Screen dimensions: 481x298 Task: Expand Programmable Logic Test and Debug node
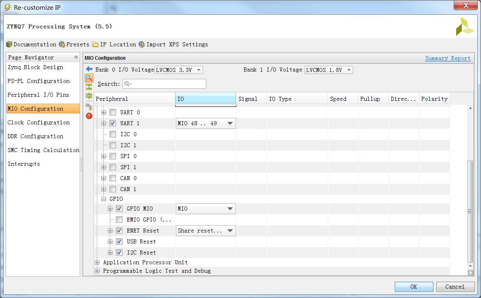pyautogui.click(x=97, y=271)
